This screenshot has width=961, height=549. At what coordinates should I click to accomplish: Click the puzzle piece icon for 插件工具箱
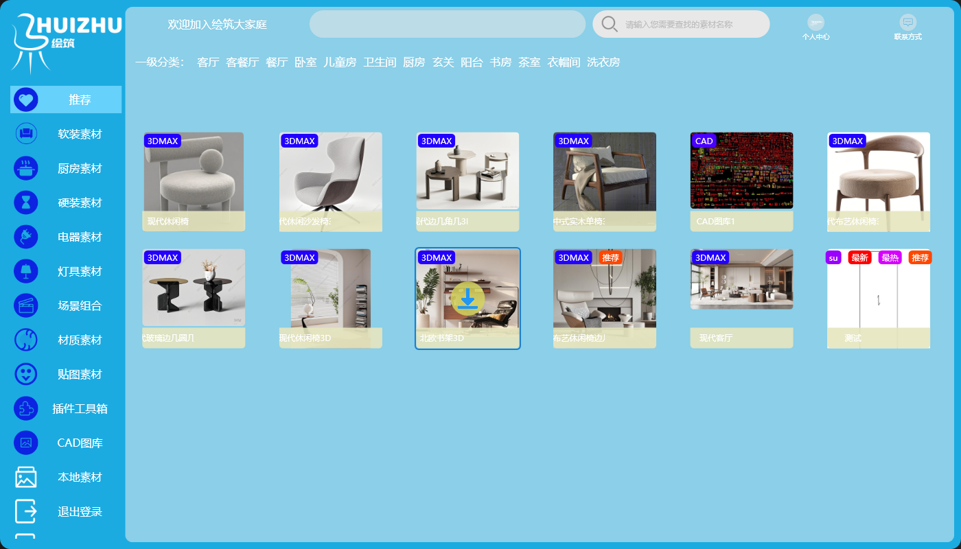pos(26,408)
